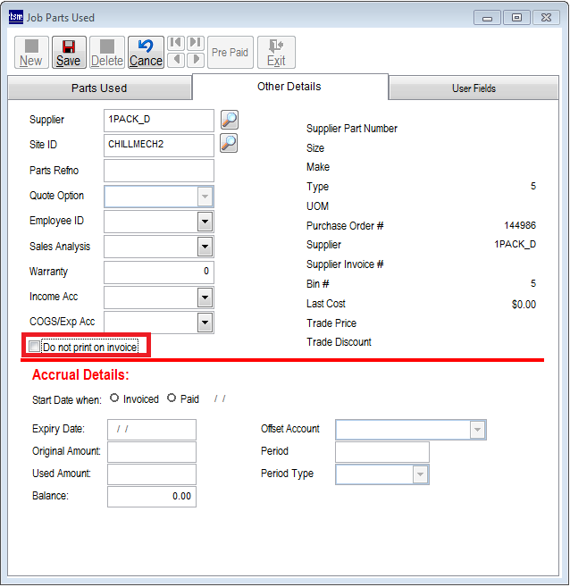
Task: Select the Paid start date option
Action: [x=172, y=398]
